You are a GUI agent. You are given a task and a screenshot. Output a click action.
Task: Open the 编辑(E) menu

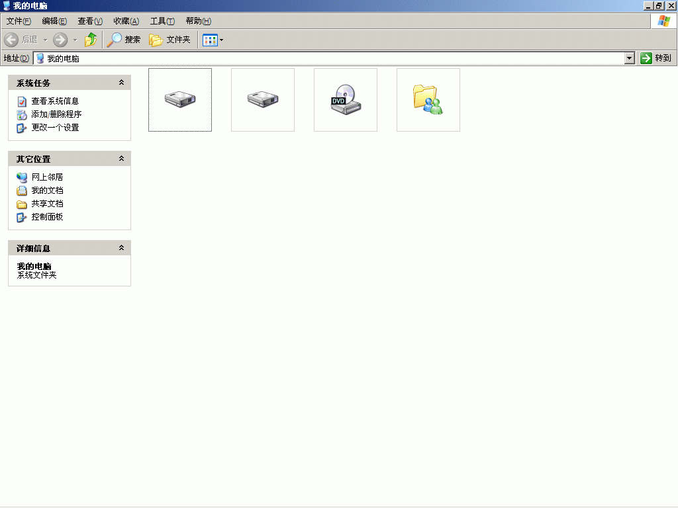(54, 21)
